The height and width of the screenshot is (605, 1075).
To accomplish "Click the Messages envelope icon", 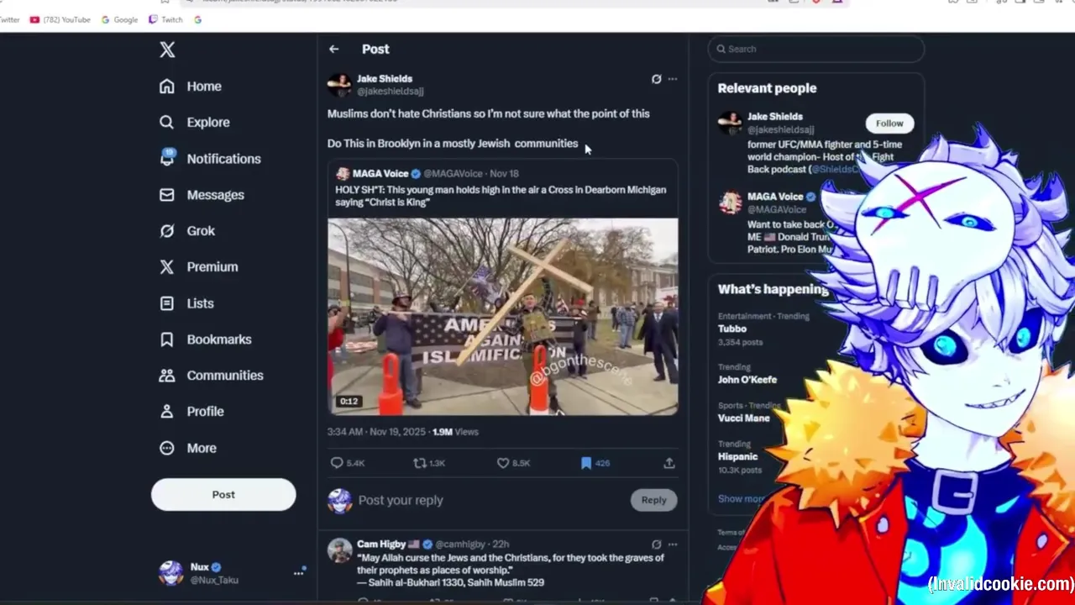I will [167, 195].
